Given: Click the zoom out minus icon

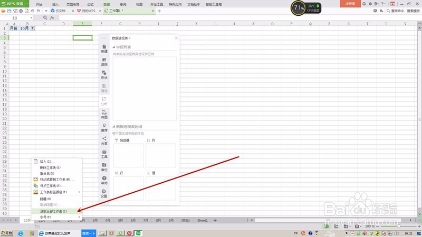Looking at the screenshot, I should [x=378, y=226].
